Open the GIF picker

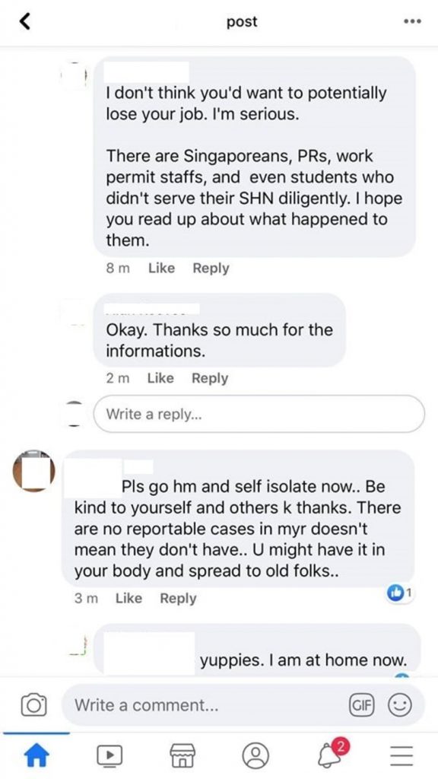363,705
